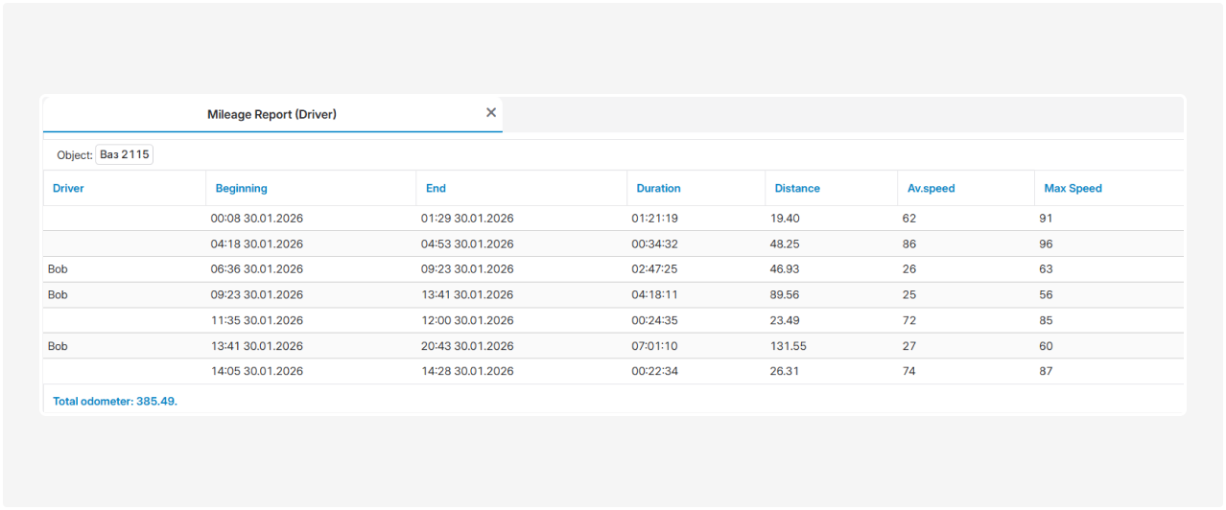Click the Ваз 2115 object field
The image size is (1226, 510).
click(125, 154)
